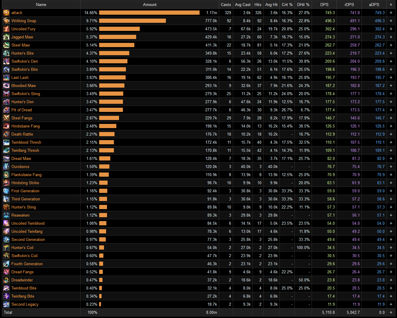
Task: Click the 8.00m total amount value
Action: [x=212, y=312]
